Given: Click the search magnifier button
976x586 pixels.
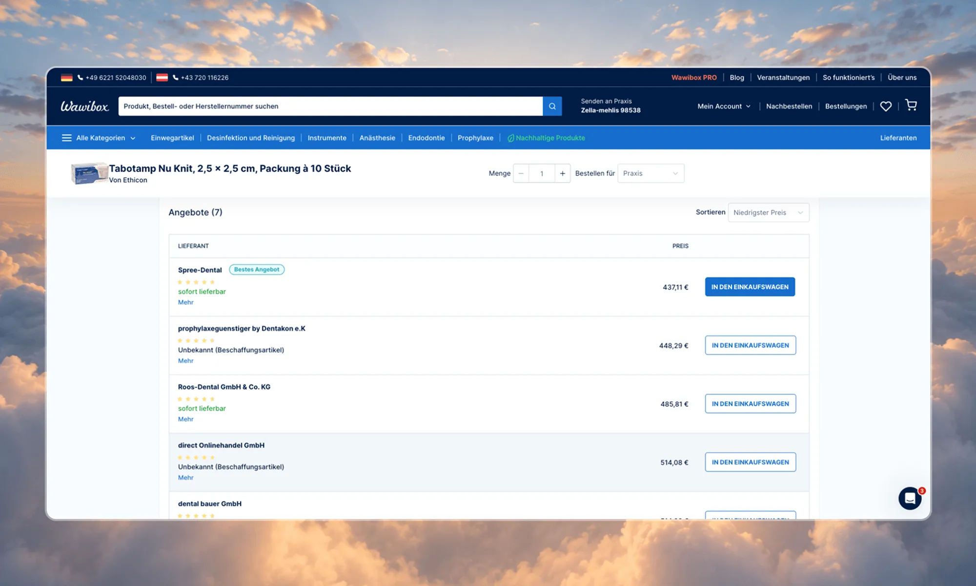Looking at the screenshot, I should coord(552,106).
